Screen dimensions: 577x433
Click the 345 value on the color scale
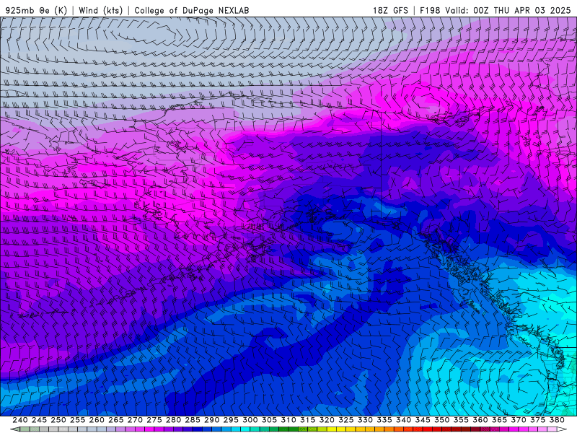pyautogui.click(x=423, y=420)
